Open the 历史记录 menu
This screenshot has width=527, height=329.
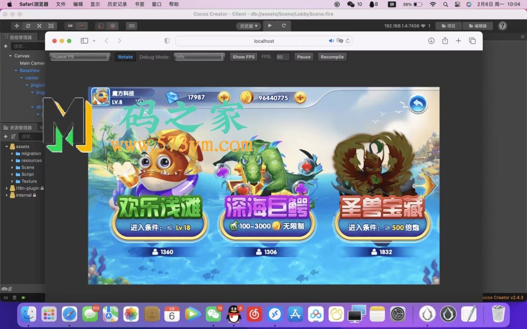click(117, 4)
